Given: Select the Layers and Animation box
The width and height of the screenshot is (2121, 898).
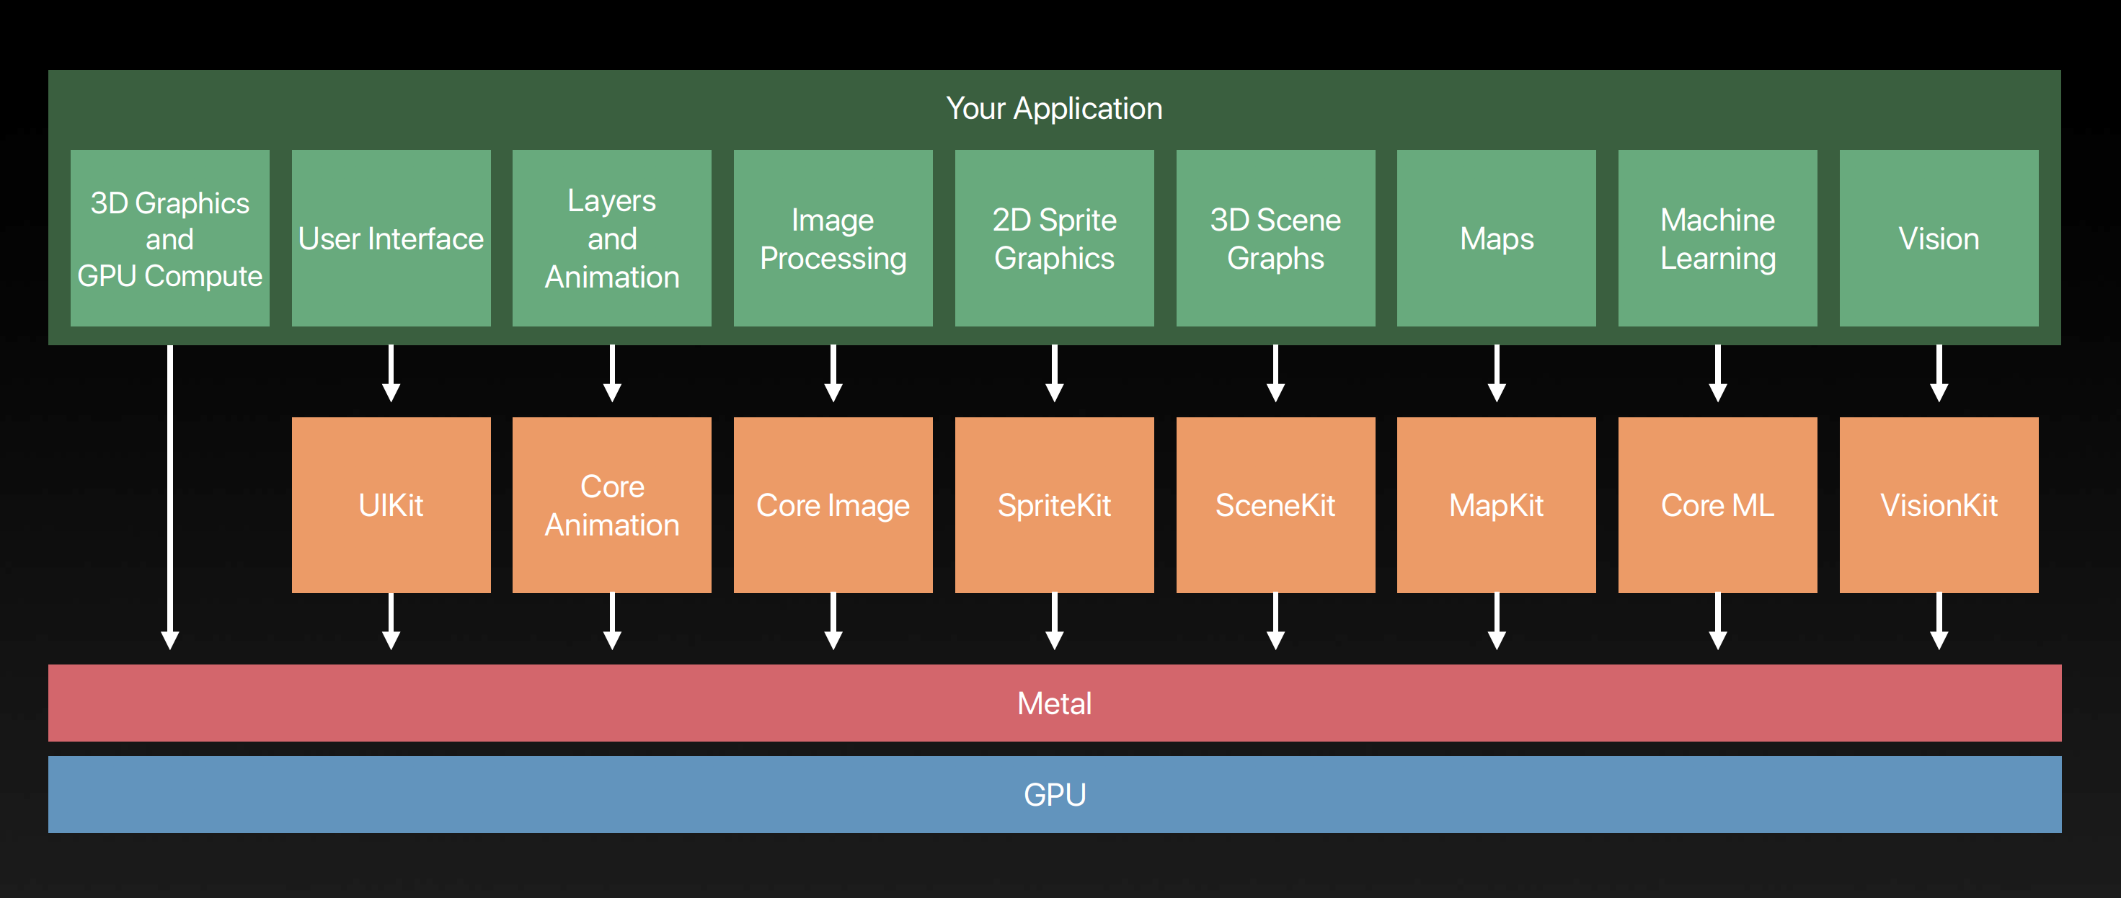Looking at the screenshot, I should 612,239.
